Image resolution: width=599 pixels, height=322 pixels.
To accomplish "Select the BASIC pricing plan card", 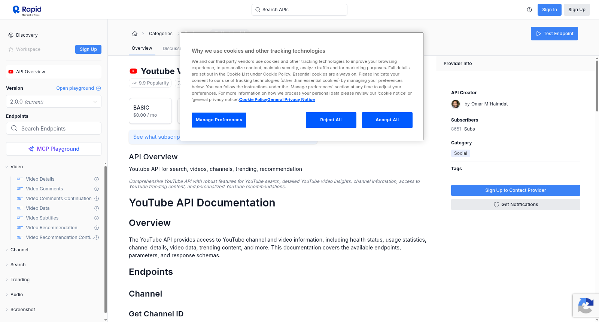I will pyautogui.click(x=150, y=111).
